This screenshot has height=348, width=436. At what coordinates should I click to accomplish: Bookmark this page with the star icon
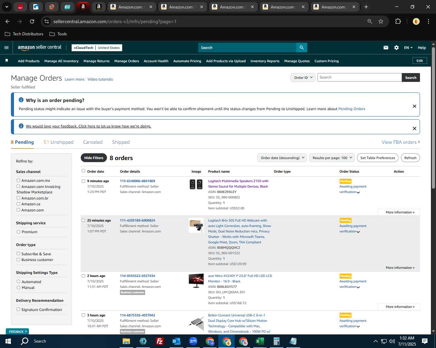coord(381,21)
